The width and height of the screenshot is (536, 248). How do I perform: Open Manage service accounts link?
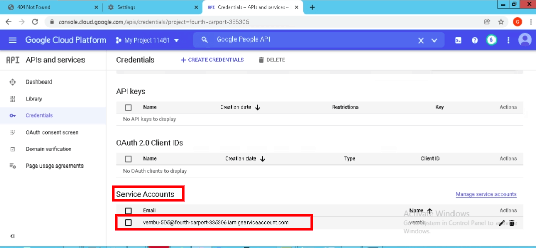coord(486,194)
